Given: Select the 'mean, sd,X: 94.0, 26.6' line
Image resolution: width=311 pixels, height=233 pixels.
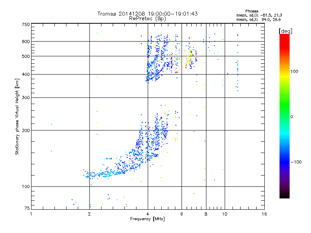Looking at the screenshot, I should tap(259, 19).
